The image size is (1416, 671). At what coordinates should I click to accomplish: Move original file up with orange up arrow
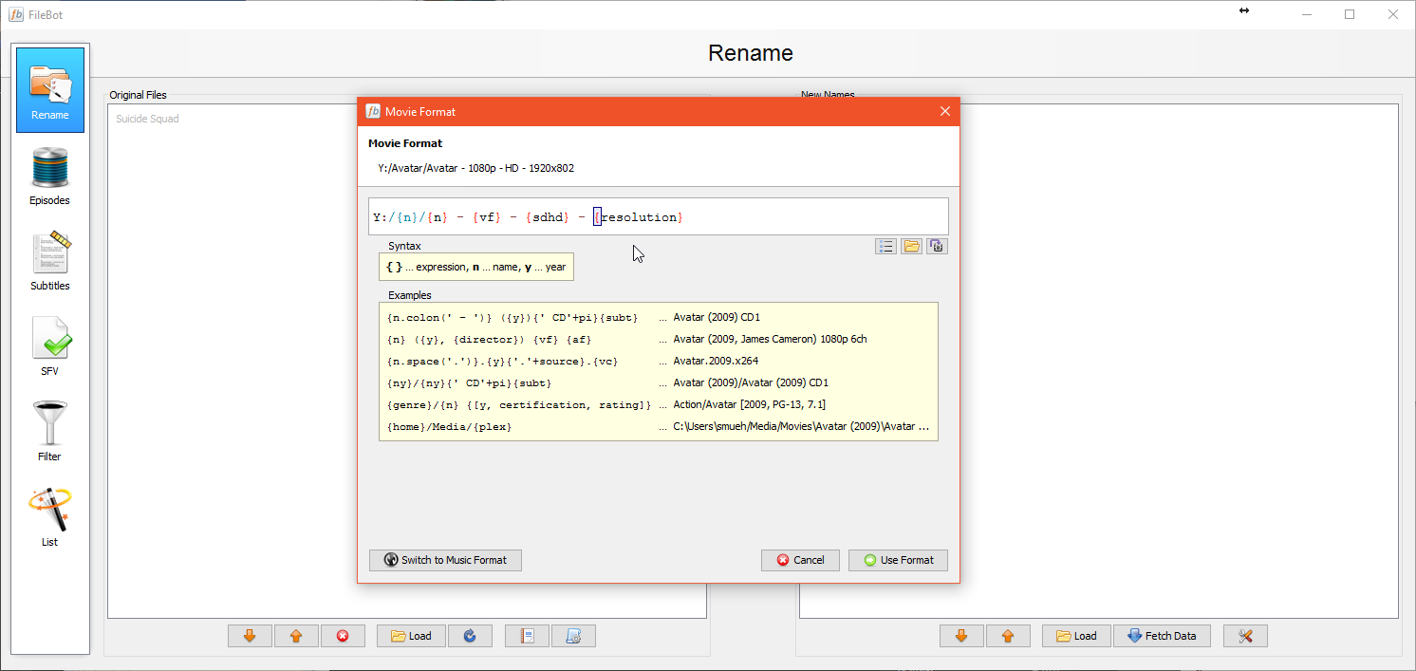click(x=296, y=636)
